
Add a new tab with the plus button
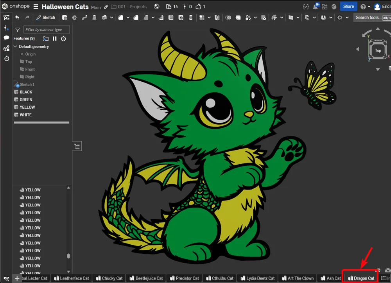click(x=17, y=279)
